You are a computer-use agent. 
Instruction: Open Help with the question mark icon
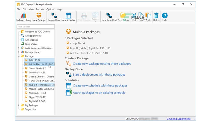pyautogui.click(x=165, y=16)
